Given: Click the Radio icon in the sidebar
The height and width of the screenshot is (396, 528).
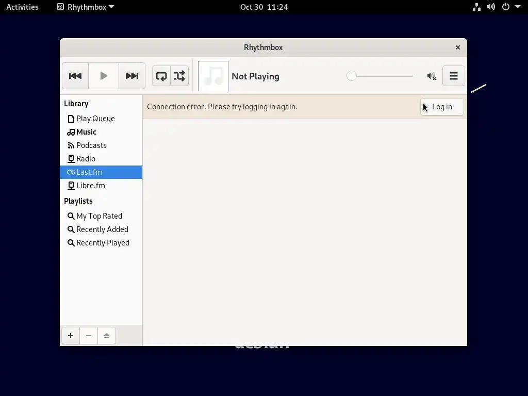Looking at the screenshot, I should pos(71,159).
